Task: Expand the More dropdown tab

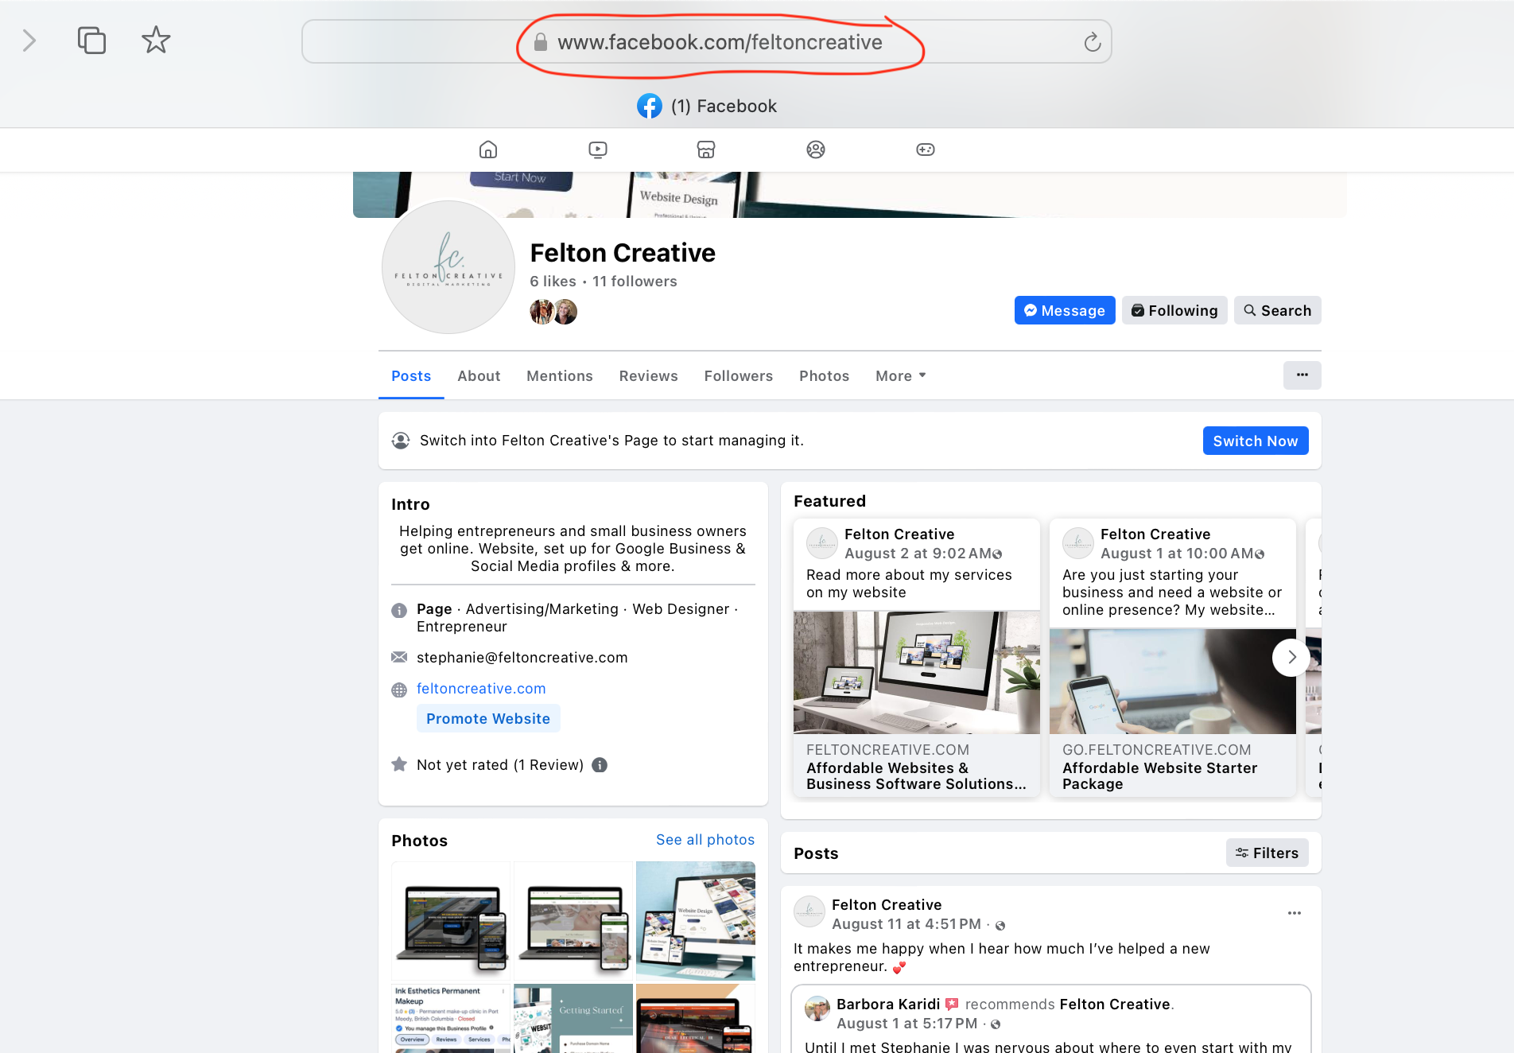Action: (901, 376)
